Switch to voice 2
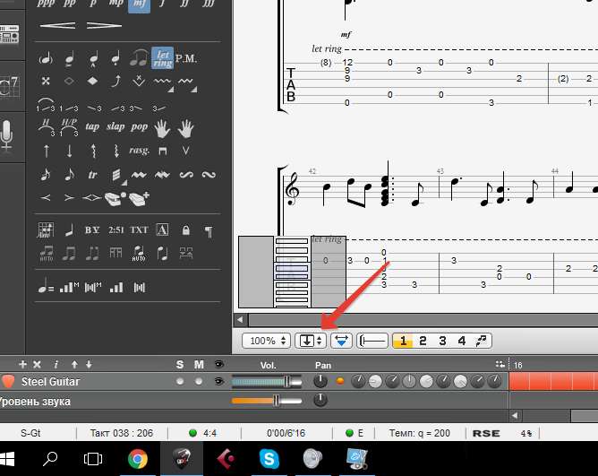598x476 pixels. pyautogui.click(x=423, y=341)
